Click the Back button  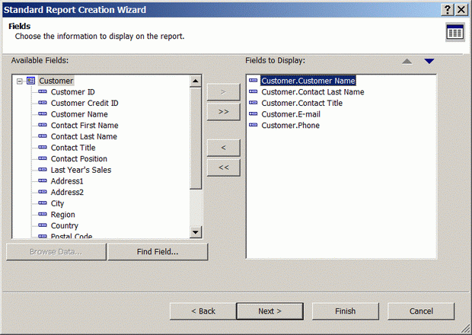pyautogui.click(x=203, y=311)
